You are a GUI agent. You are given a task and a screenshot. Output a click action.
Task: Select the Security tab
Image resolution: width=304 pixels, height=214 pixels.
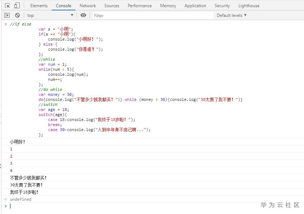tap(222, 6)
